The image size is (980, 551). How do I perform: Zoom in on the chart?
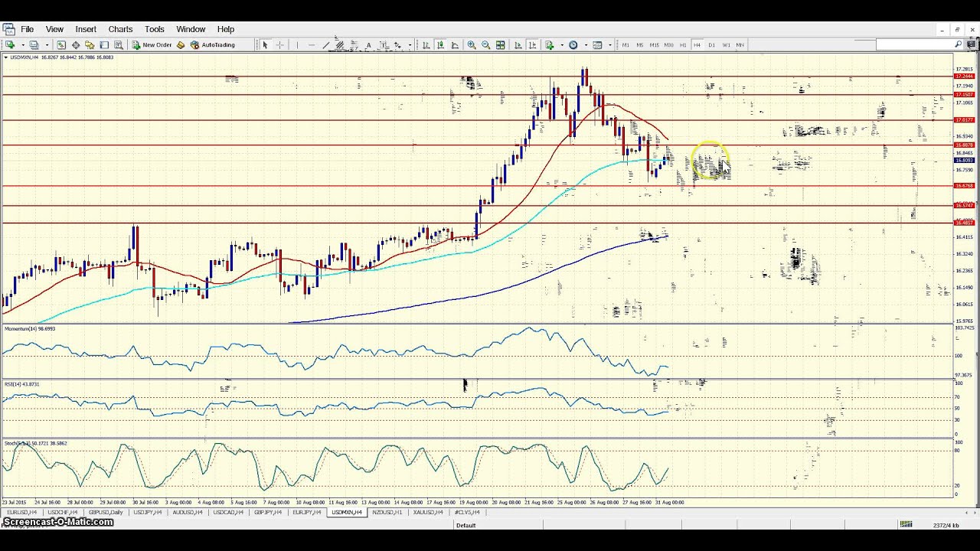(x=471, y=45)
